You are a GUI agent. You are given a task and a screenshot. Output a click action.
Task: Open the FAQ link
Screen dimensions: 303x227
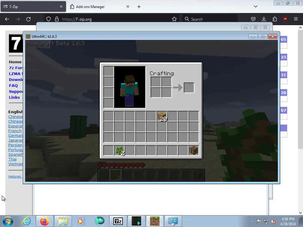coord(13,85)
